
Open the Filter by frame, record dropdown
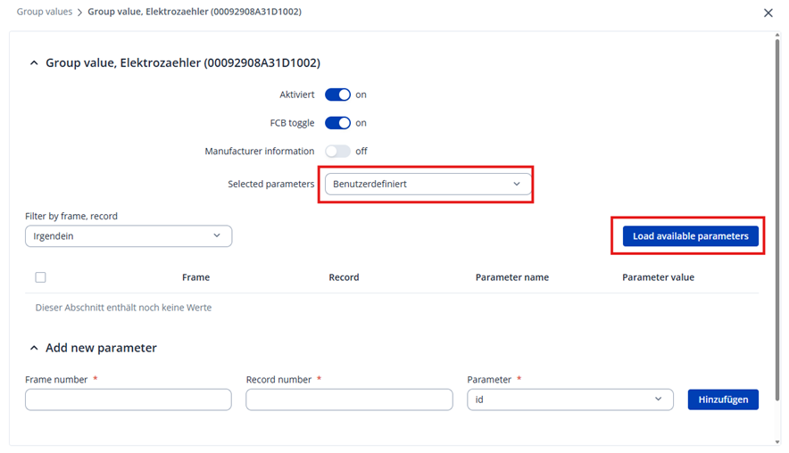pyautogui.click(x=129, y=235)
